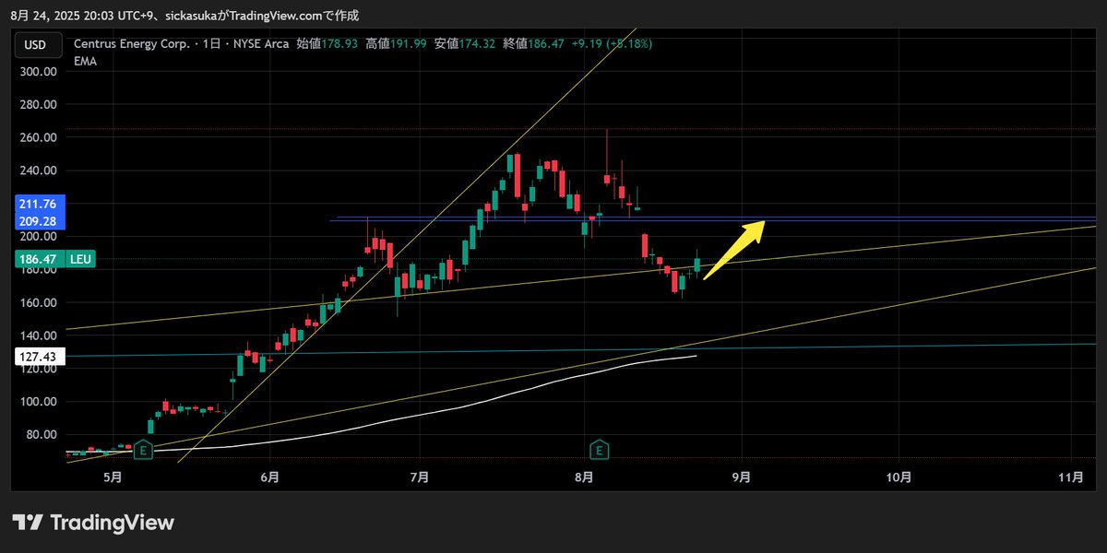Click the 5月 time axis label
This screenshot has width=1107, height=553.
[113, 477]
